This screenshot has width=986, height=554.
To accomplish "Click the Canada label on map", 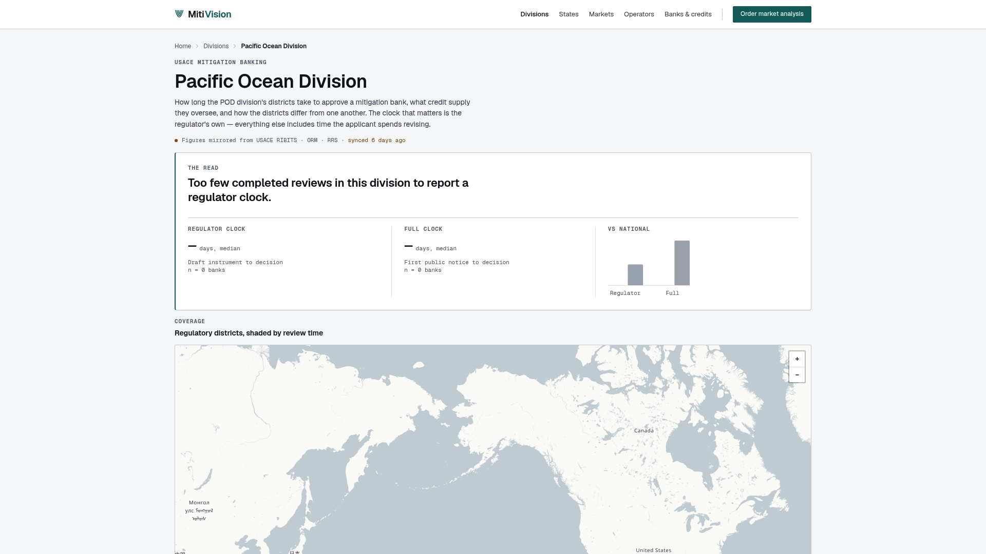I will click(x=643, y=431).
